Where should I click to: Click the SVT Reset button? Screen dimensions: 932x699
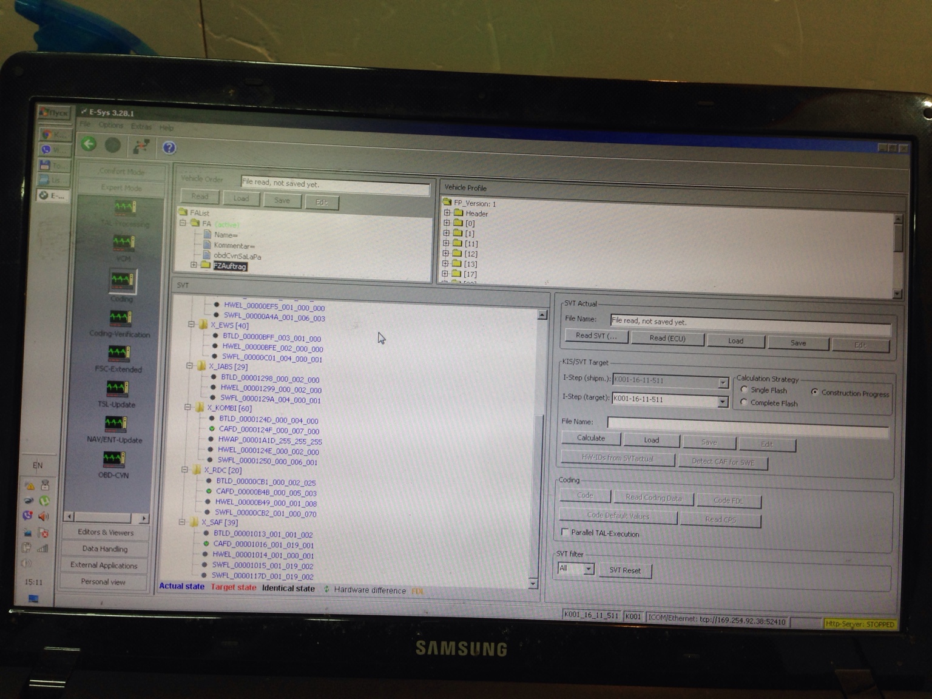click(625, 570)
